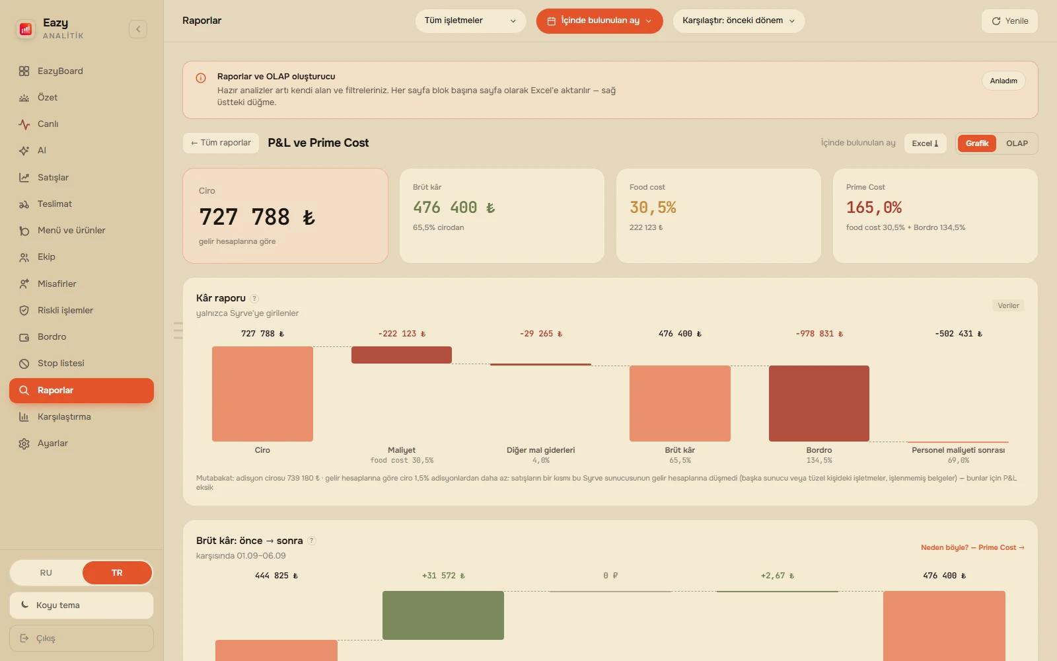1057x661 pixels.
Task: Toggle Koyu tema dark mode
Action: point(81,605)
